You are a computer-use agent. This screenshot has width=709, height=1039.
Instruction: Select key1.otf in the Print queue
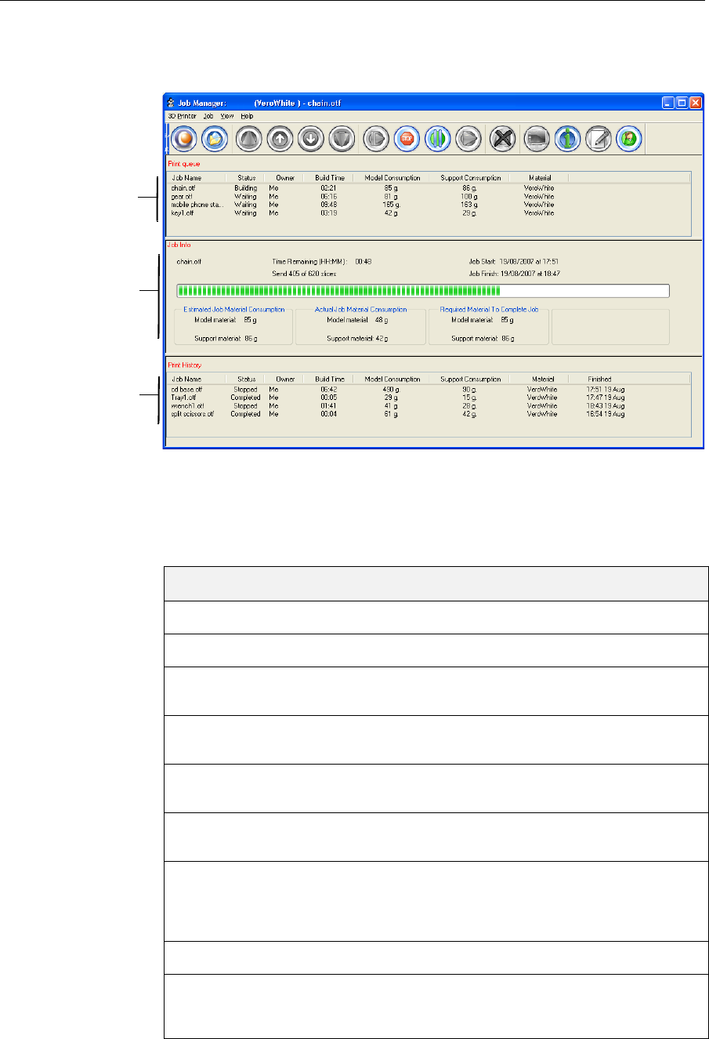click(x=182, y=213)
